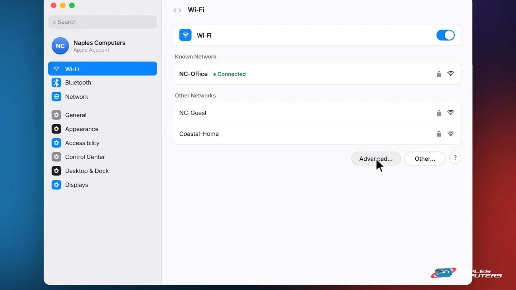516x290 pixels.
Task: Join the Coastal-Home network
Action: (x=317, y=134)
